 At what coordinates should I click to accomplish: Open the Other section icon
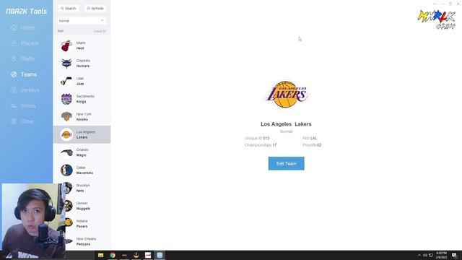tap(14, 121)
